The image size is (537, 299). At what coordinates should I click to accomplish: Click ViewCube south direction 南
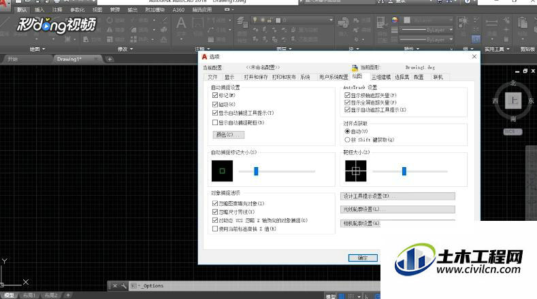pyautogui.click(x=513, y=119)
